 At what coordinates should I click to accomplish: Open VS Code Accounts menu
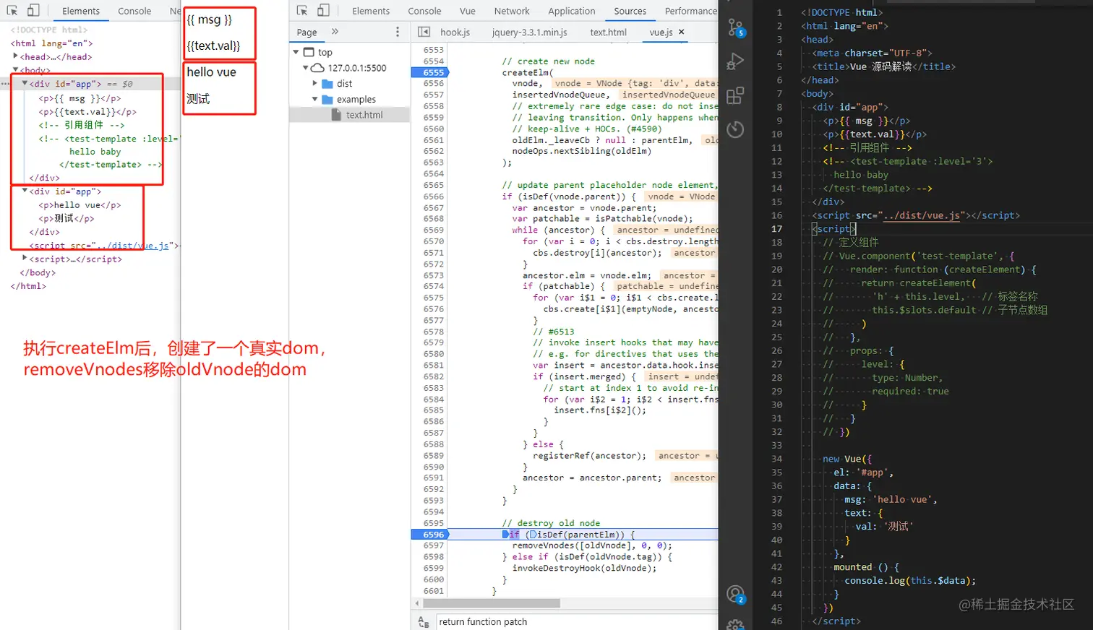tap(735, 594)
